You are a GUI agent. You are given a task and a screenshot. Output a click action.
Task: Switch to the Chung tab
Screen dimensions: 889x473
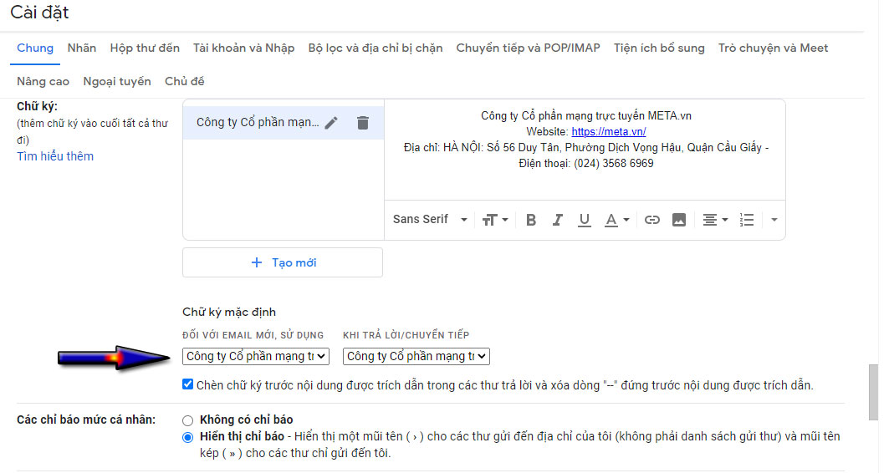[x=35, y=48]
